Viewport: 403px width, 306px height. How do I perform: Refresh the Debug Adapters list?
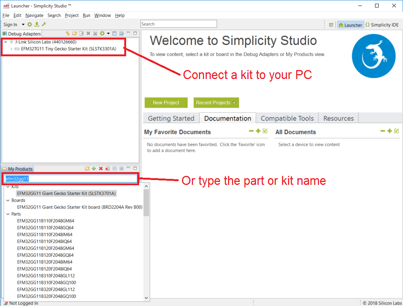point(68,33)
